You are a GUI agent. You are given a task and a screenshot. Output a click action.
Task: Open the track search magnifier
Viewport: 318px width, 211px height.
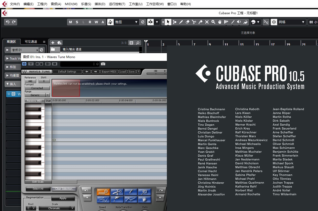[x=138, y=43]
